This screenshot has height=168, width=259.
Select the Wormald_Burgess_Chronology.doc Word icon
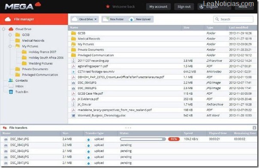point(73,116)
